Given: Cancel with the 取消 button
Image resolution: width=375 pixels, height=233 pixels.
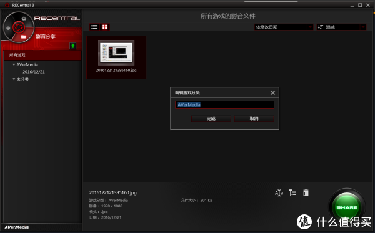Looking at the screenshot, I should click(254, 119).
